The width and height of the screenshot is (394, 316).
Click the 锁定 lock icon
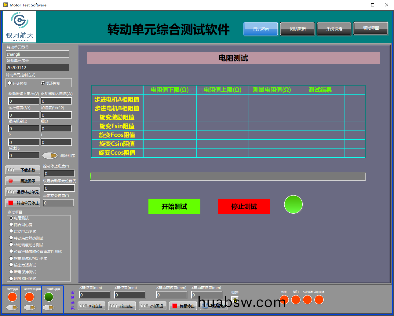pyautogui.click(x=235, y=300)
